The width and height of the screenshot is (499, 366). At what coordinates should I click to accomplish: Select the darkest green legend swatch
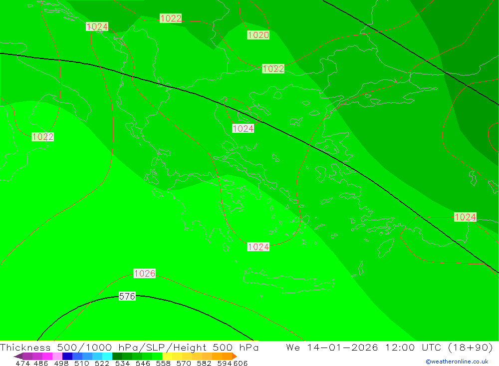tap(117, 356)
